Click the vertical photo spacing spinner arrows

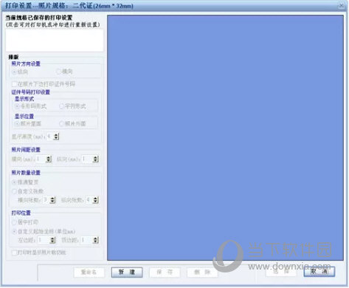point(96,160)
